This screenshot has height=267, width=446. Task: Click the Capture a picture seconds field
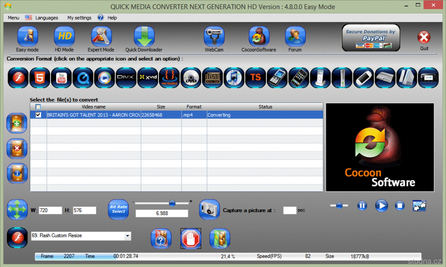[289, 210]
